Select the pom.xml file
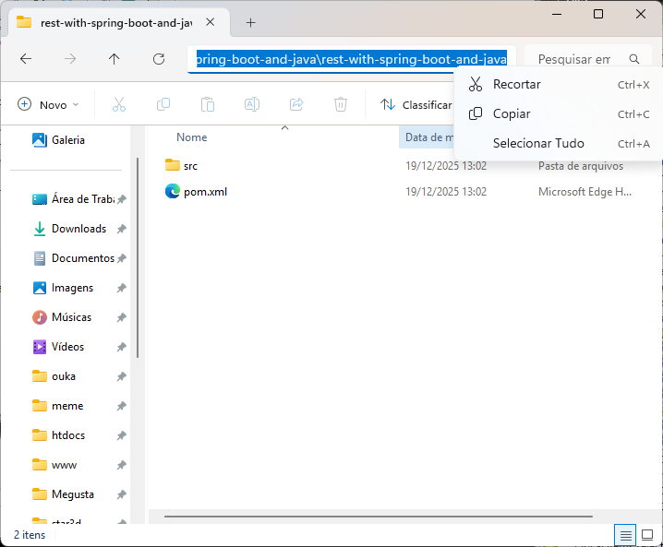Viewport: 663px width, 547px height. coord(205,192)
